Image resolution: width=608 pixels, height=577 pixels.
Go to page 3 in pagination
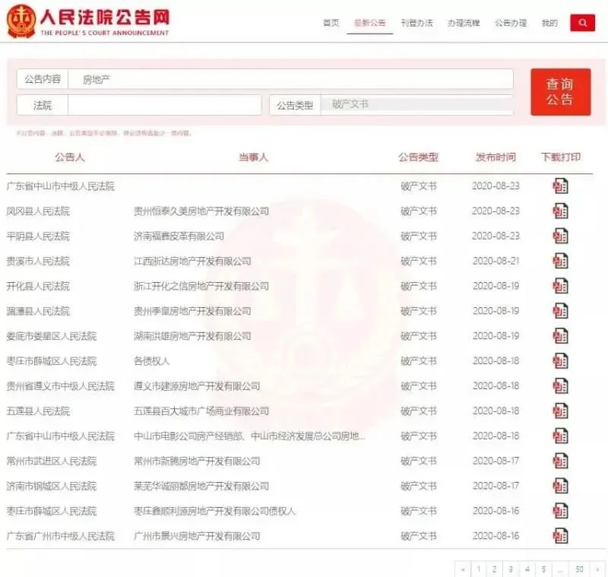coord(511,569)
